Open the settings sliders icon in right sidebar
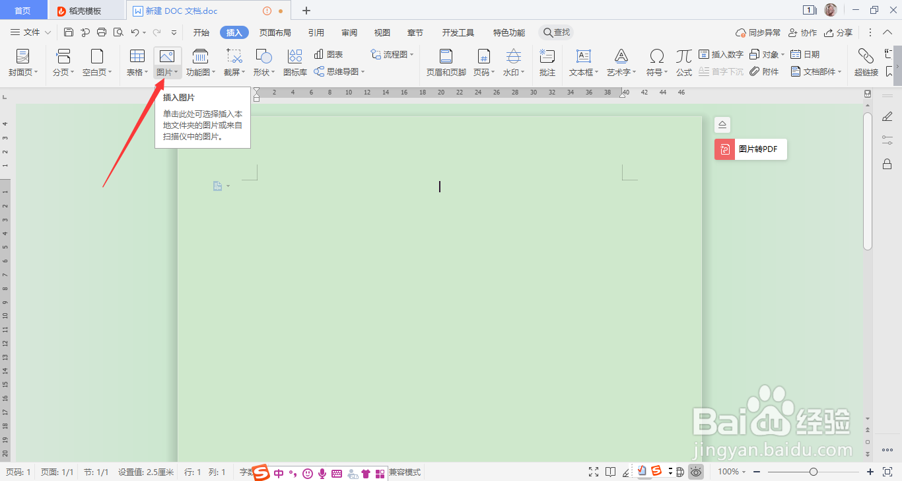Viewport: 902px width, 481px height. 887,140
